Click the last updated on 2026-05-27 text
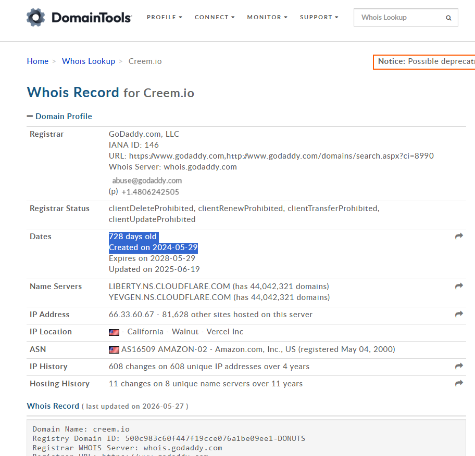 click(135, 406)
